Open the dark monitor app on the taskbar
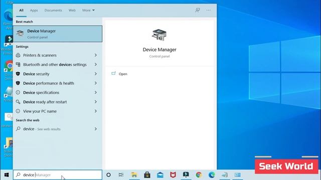321x180 pixels. 186,174
